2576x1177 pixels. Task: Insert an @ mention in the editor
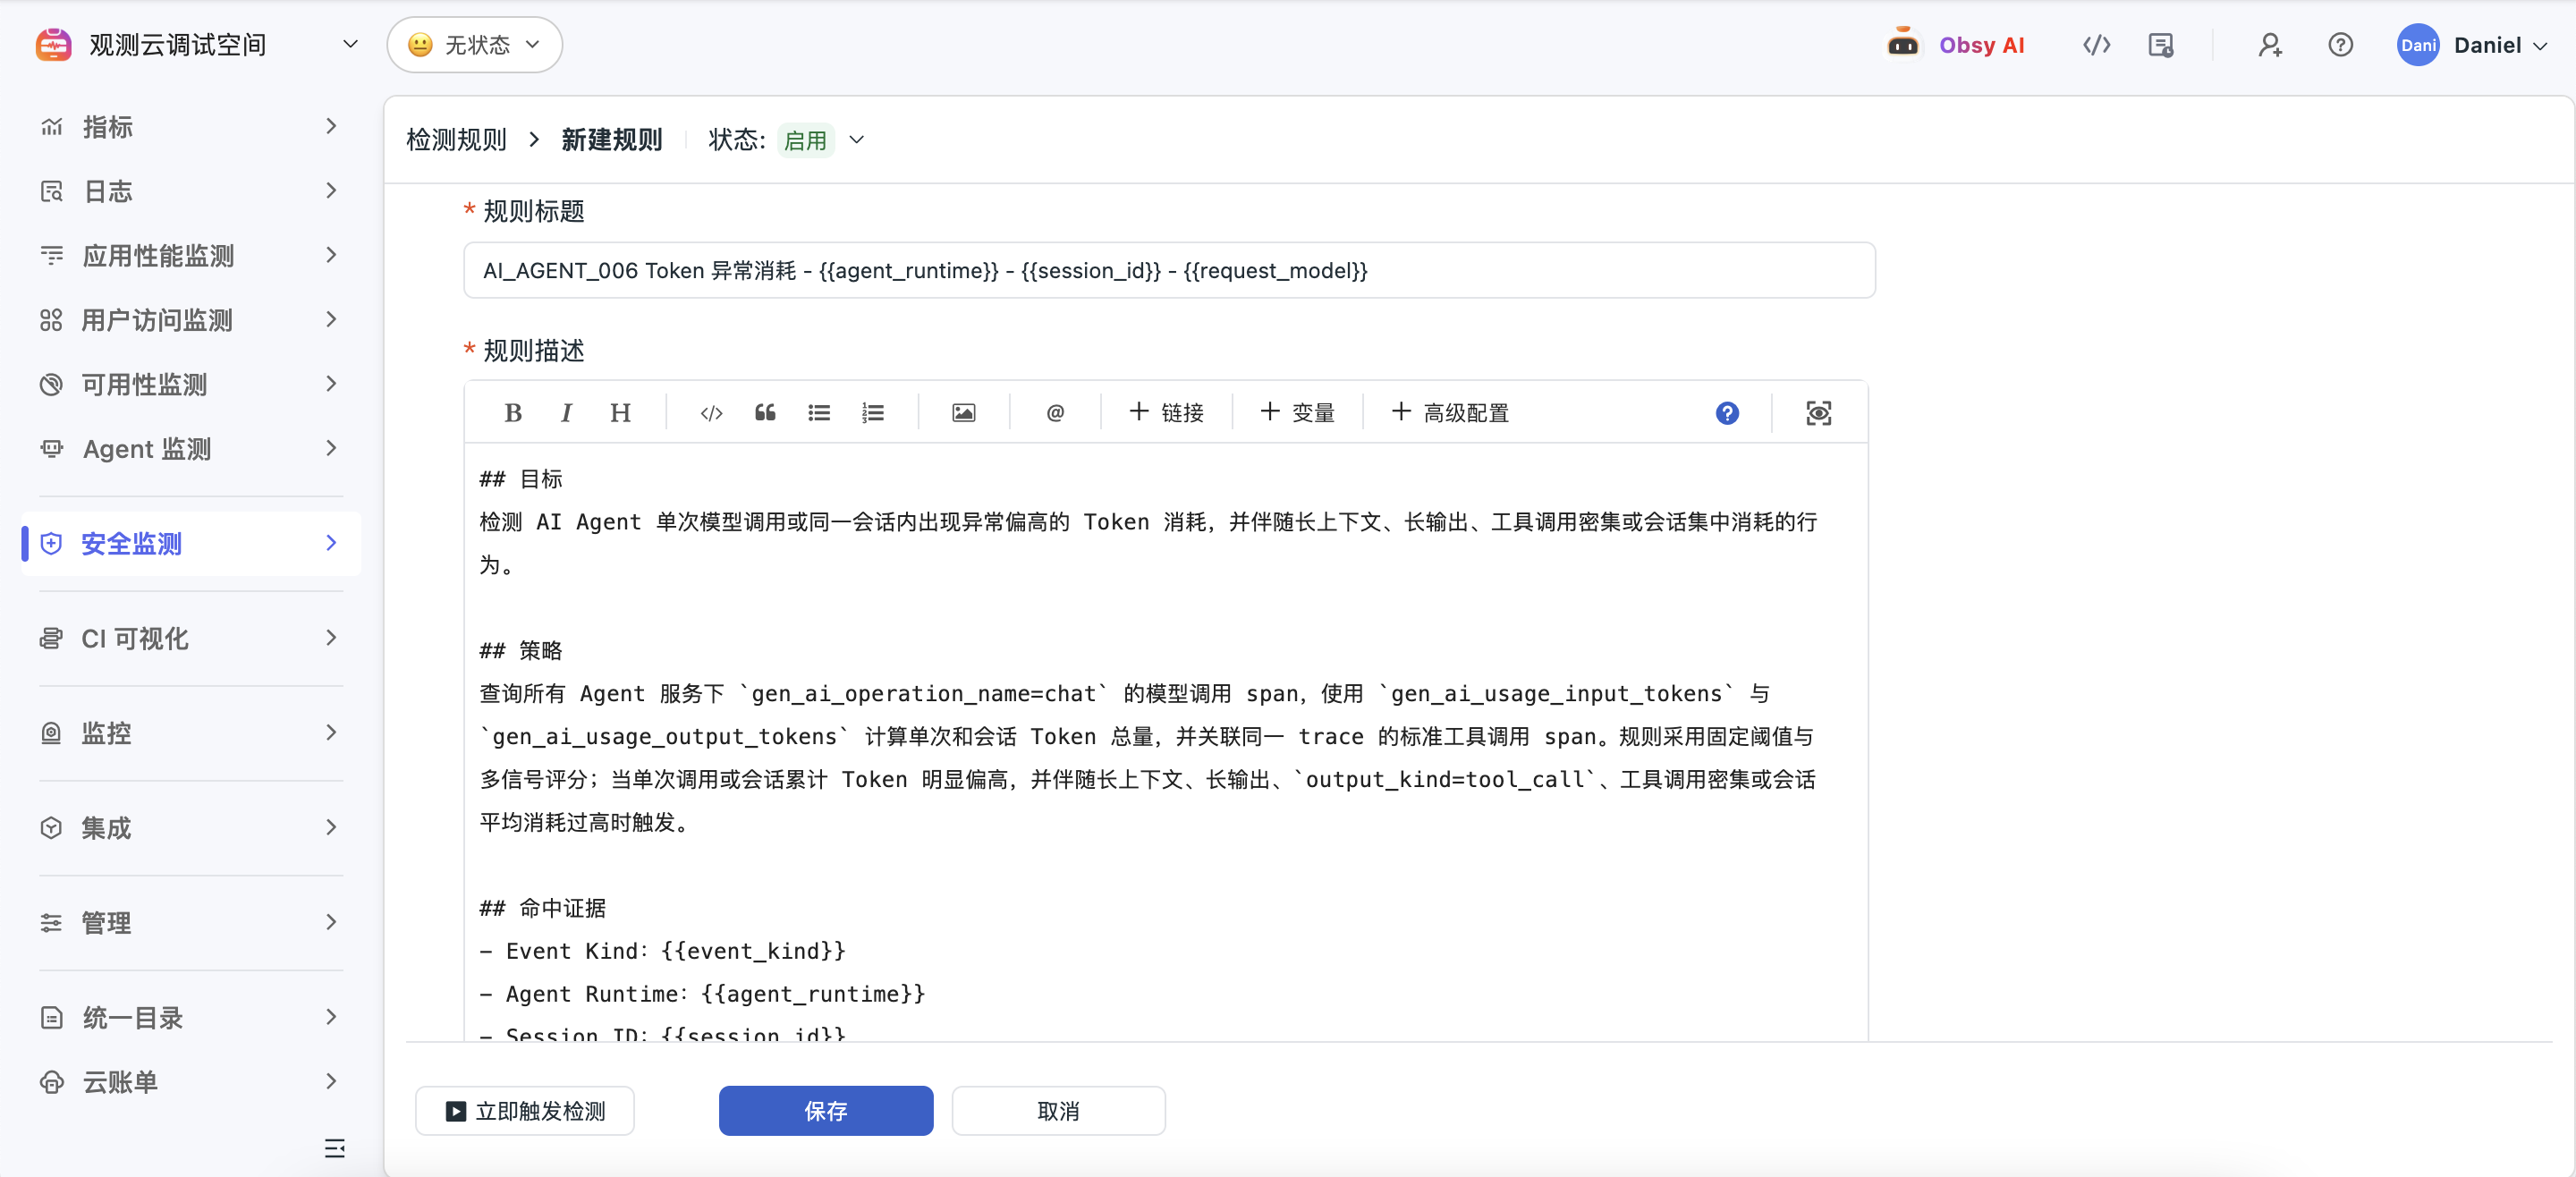pos(1055,413)
